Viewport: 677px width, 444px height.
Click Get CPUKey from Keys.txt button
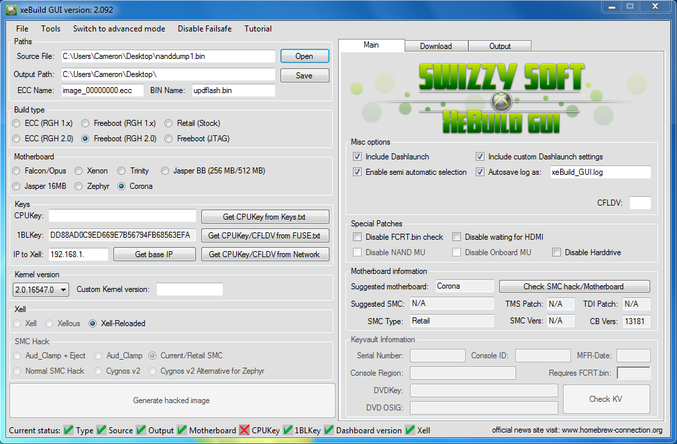tap(266, 217)
